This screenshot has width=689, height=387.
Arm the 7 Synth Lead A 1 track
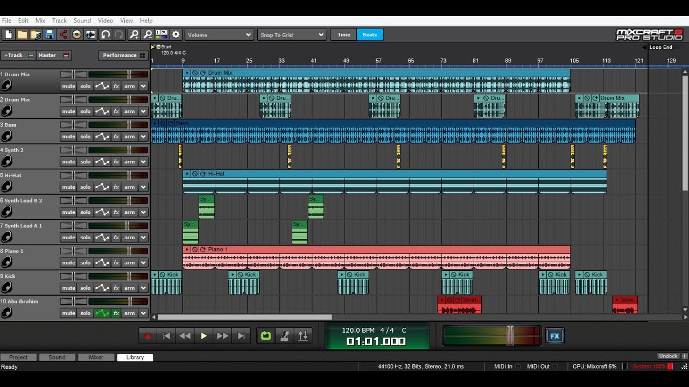[130, 238]
